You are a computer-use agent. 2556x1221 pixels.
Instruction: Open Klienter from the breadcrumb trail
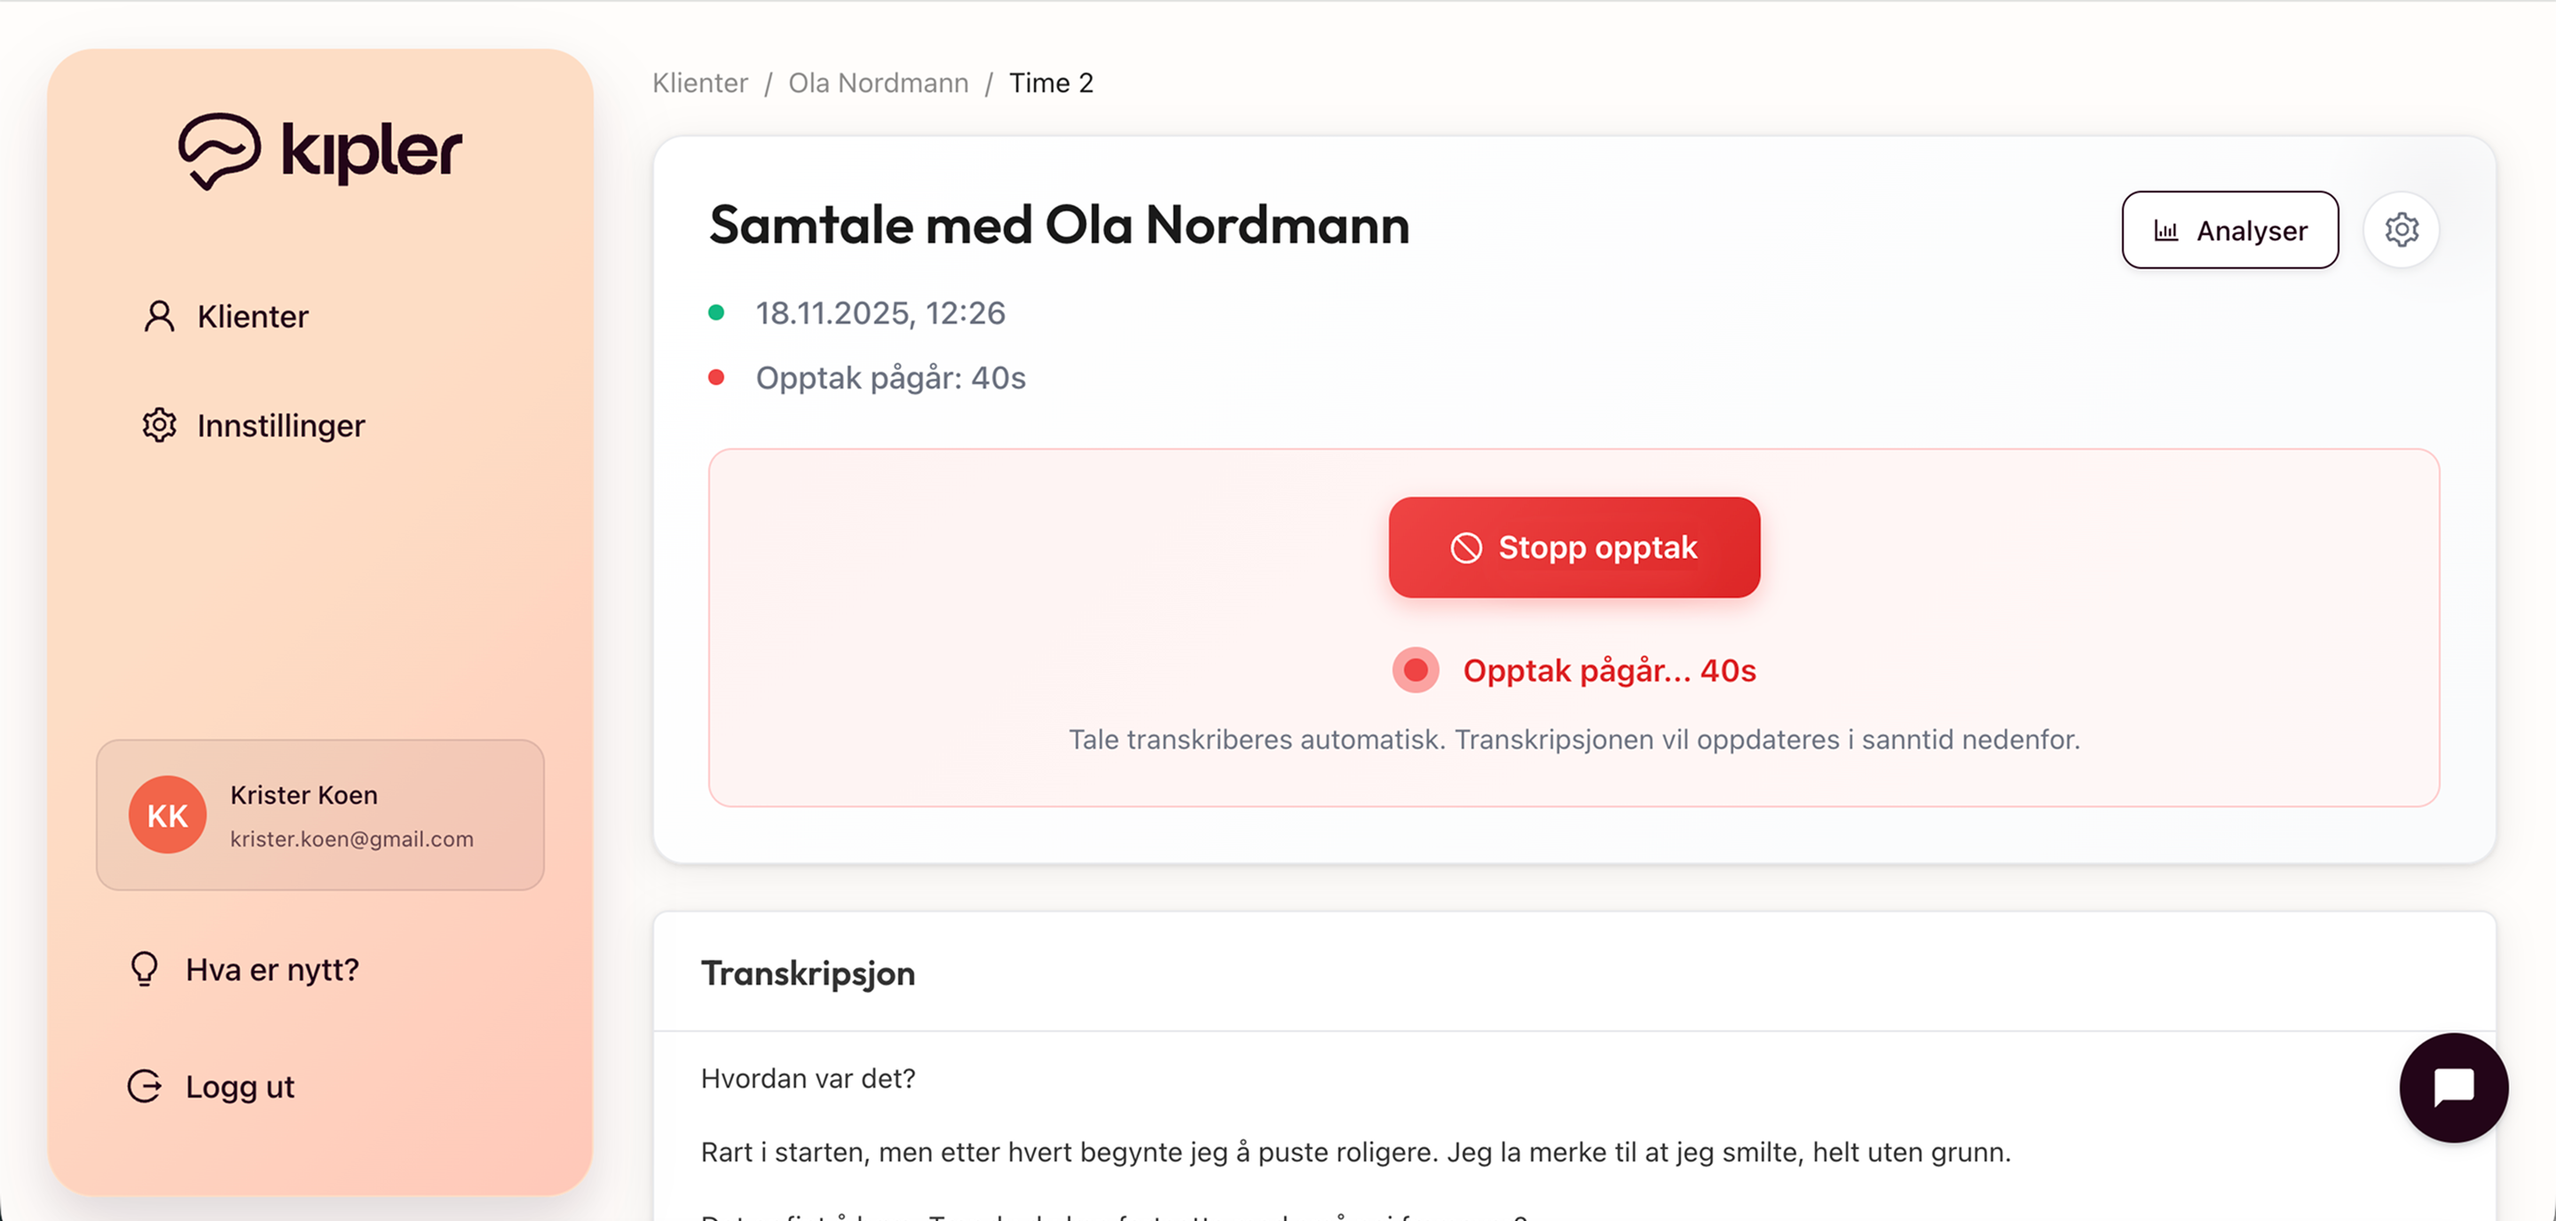click(699, 83)
